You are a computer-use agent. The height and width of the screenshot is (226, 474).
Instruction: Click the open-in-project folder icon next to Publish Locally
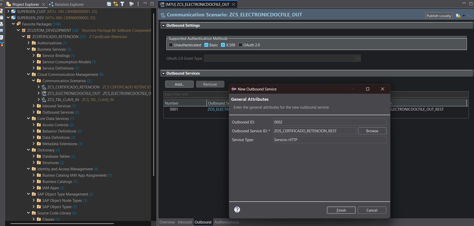(x=458, y=16)
